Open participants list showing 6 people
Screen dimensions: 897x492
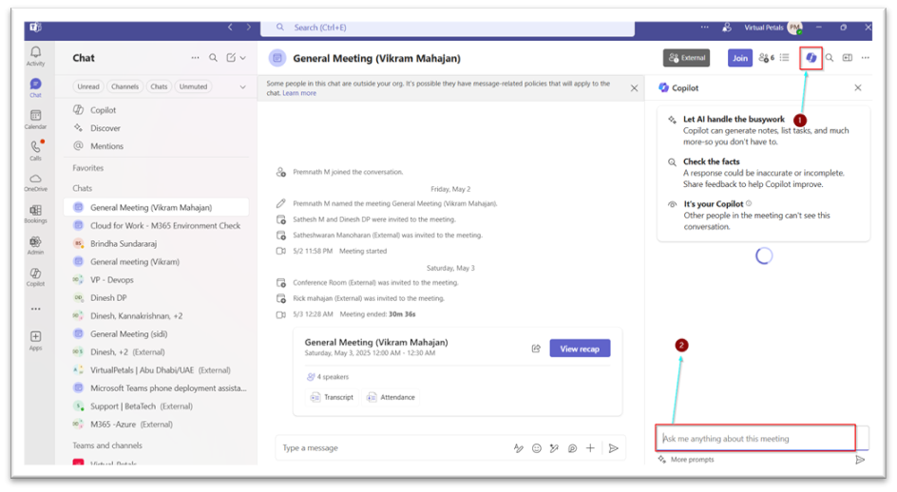766,58
